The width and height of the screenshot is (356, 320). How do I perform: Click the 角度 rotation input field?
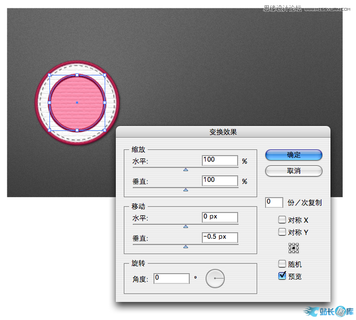click(171, 279)
